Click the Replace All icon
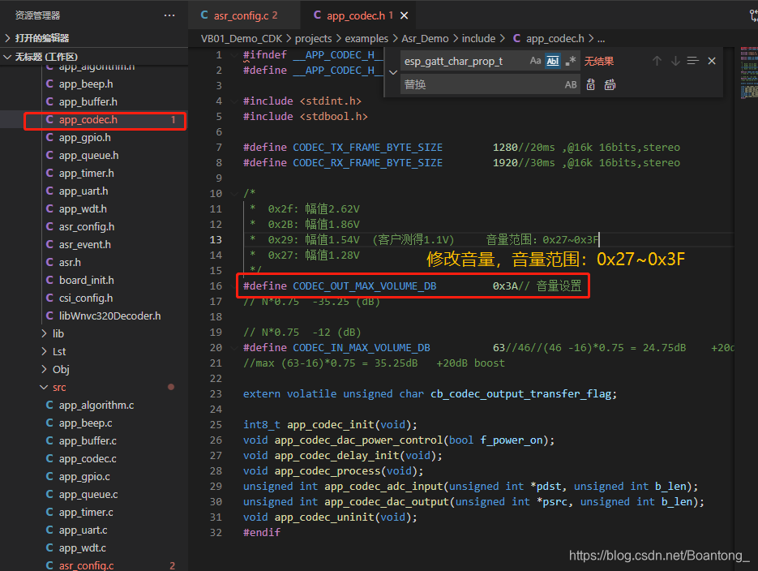This screenshot has height=571, width=758. click(x=610, y=84)
